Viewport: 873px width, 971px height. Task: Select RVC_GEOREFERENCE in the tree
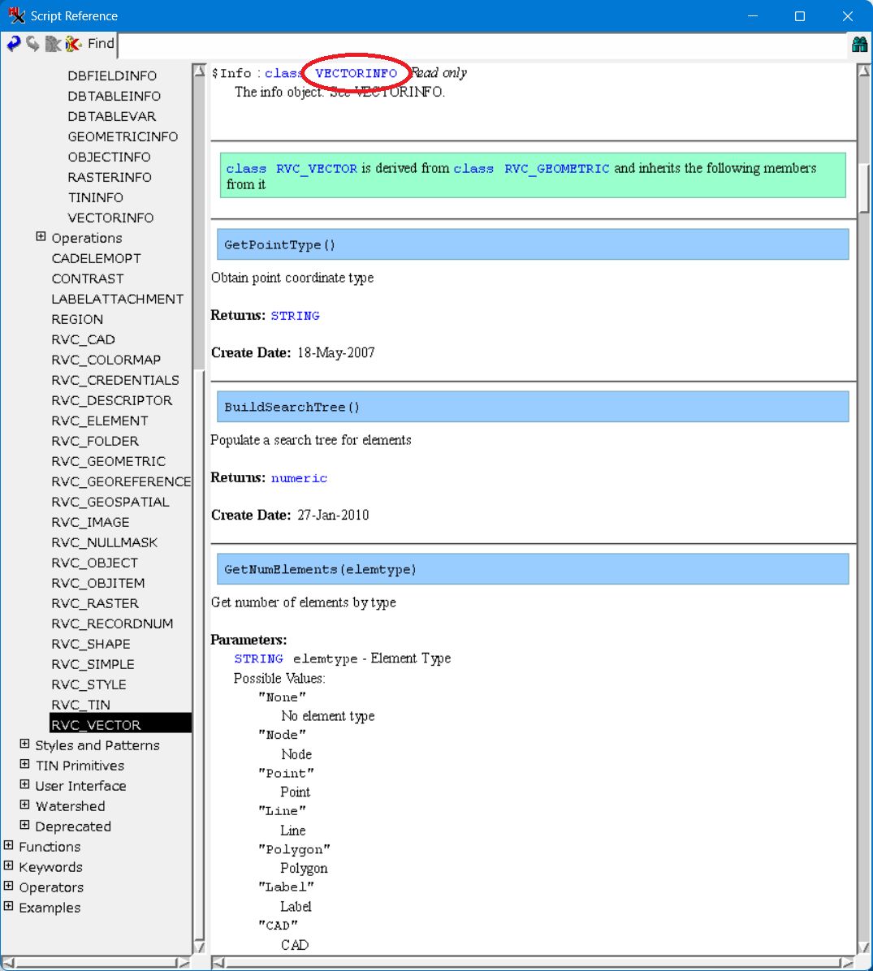click(121, 481)
